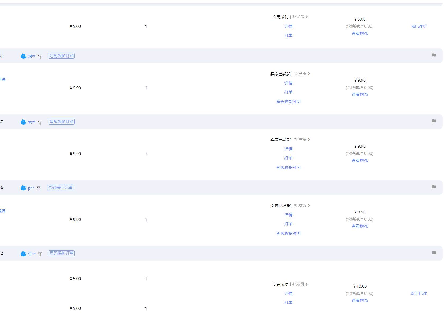Viewport: 445px width, 323px height.
Task: Flag the 想** order row
Action: click(434, 56)
